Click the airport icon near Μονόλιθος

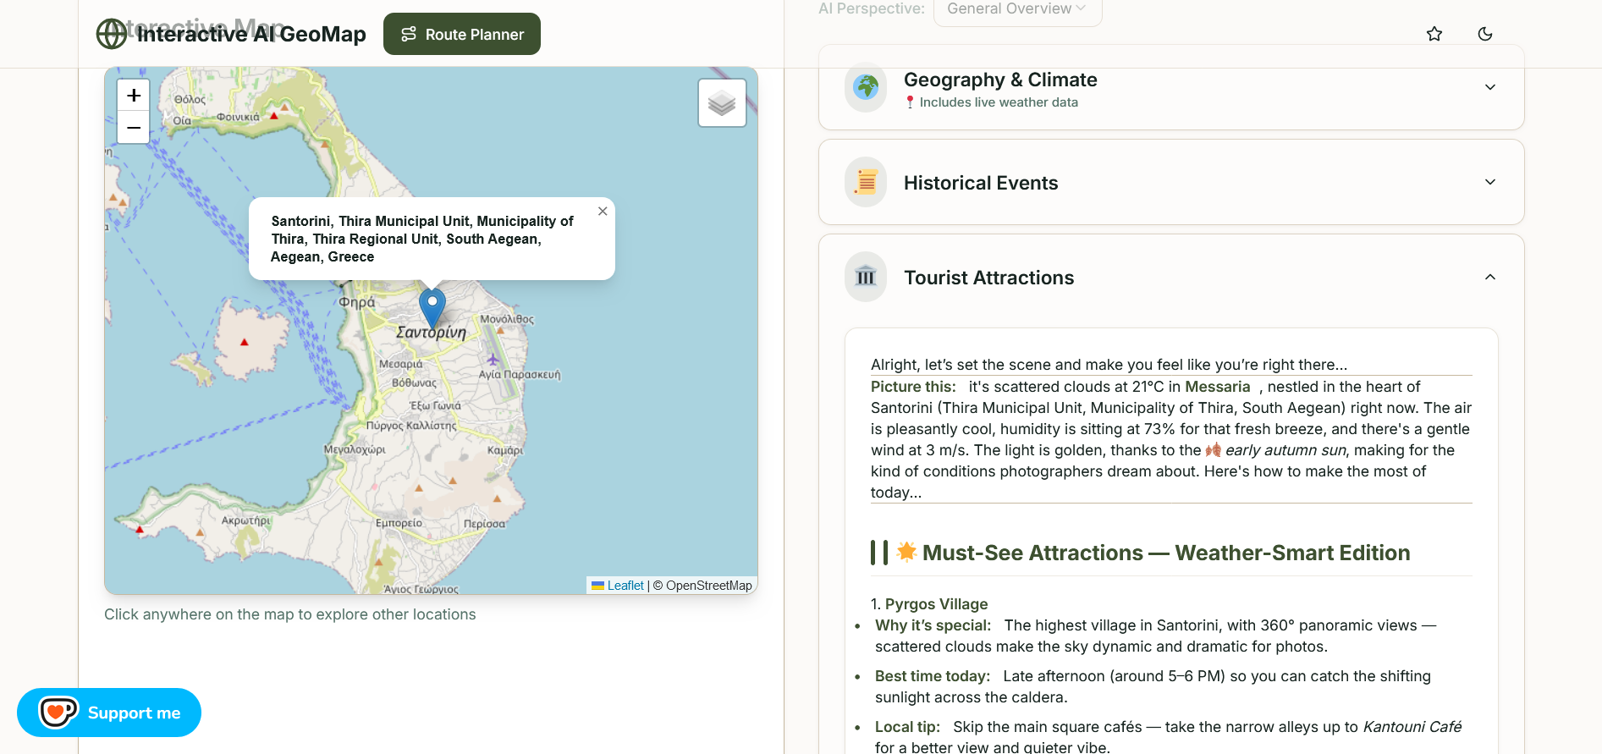493,360
